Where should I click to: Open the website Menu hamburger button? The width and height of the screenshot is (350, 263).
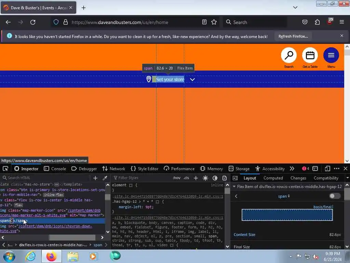click(331, 55)
